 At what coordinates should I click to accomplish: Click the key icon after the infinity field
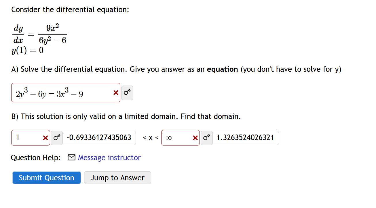(x=206, y=138)
